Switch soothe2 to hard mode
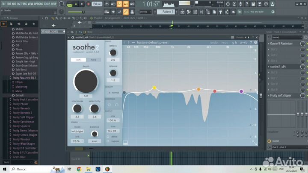Viewport: 308px width, 173px height. pyautogui.click(x=93, y=60)
